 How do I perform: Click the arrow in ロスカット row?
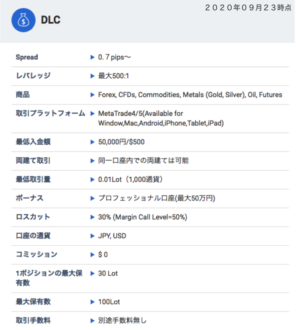[92, 217]
